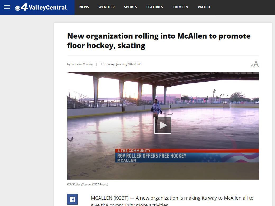This screenshot has width=275, height=206.
Task: Open the hamburger navigation menu
Action: [7, 7]
